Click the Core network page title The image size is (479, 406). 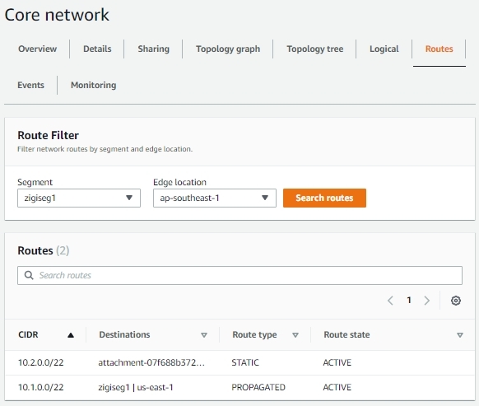(x=57, y=15)
